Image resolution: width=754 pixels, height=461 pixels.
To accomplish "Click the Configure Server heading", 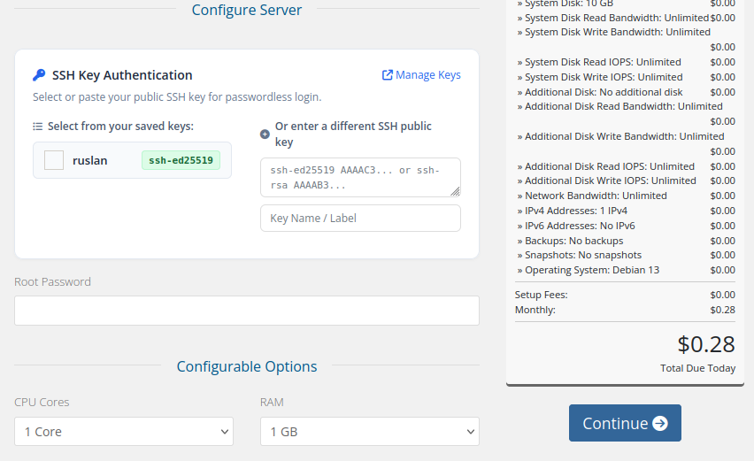I will click(247, 10).
